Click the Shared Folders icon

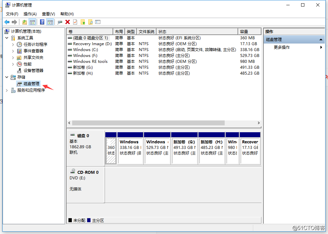pyautogui.click(x=19, y=58)
